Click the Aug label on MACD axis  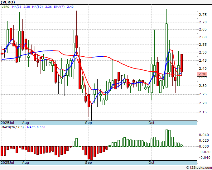pos(26,163)
